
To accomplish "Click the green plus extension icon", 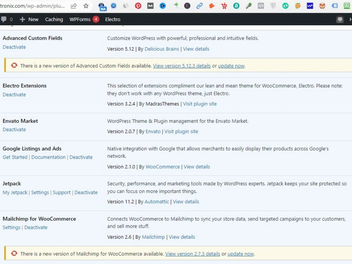I will click(x=176, y=5).
